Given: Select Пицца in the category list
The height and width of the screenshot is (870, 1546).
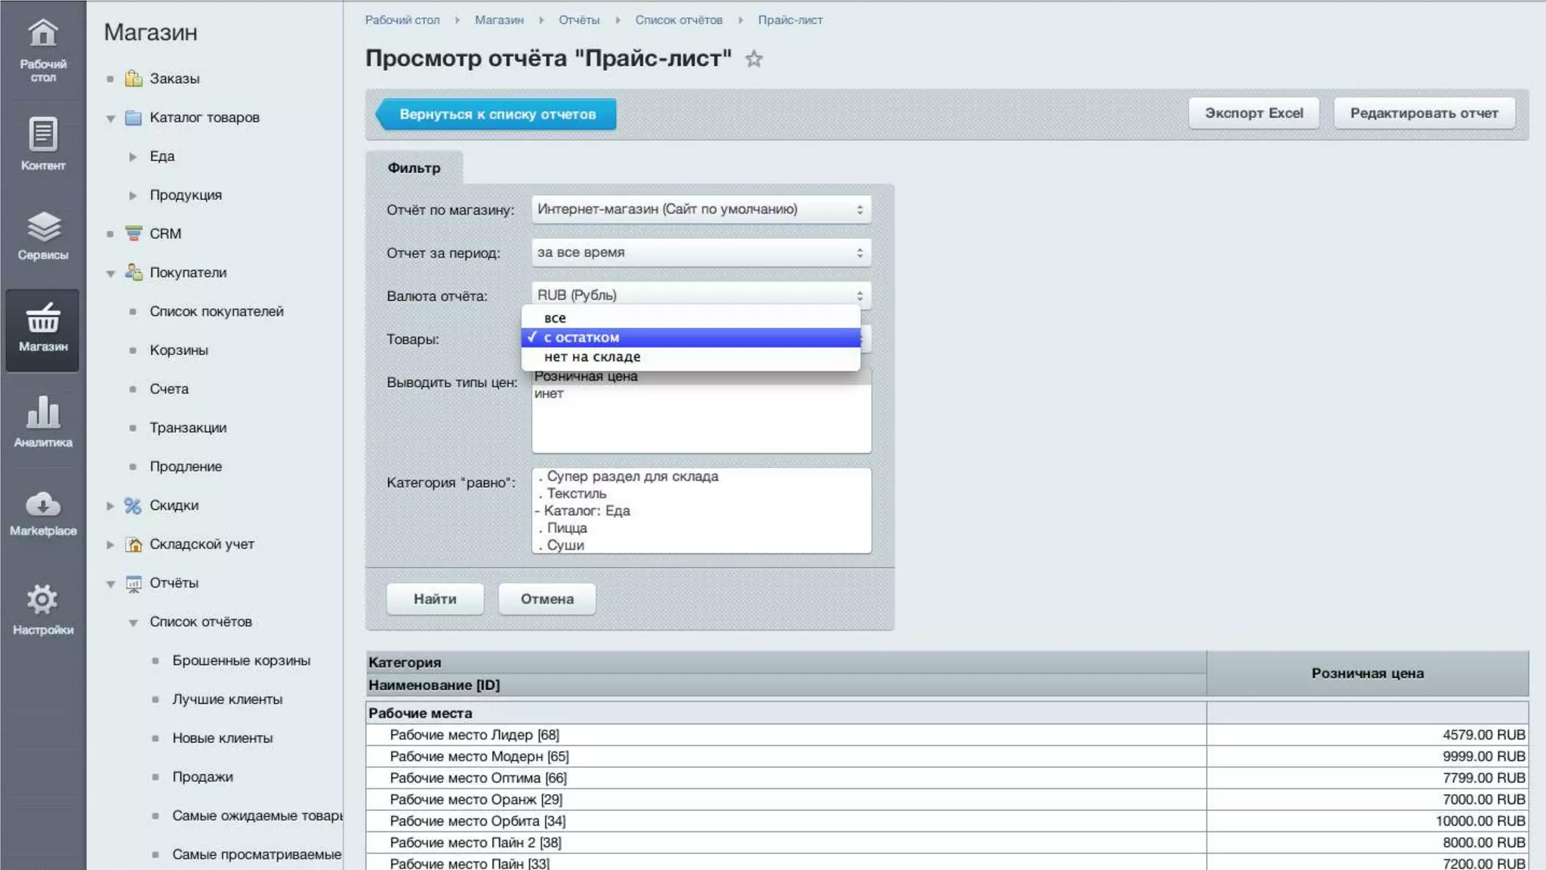Looking at the screenshot, I should pos(567,528).
